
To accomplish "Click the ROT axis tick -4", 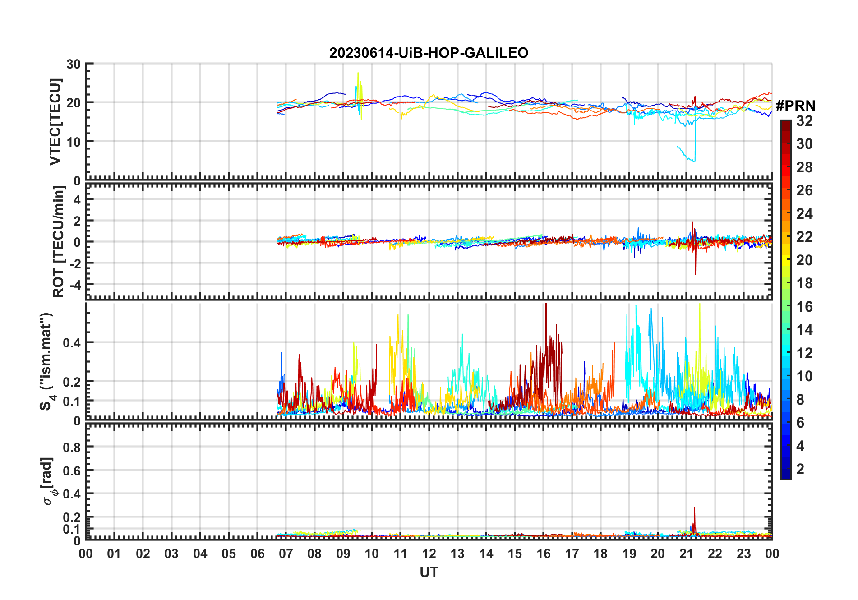I will pyautogui.click(x=75, y=285).
